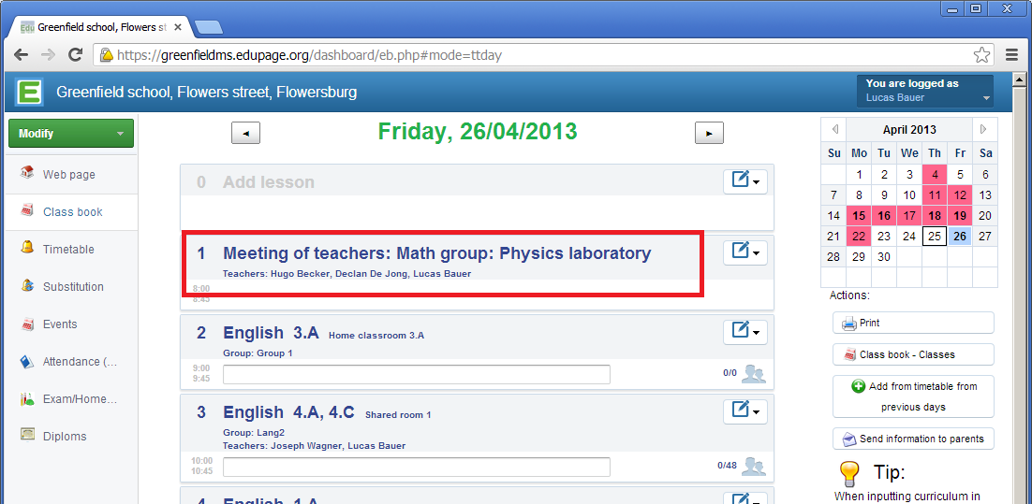Reload the page with refresh icon
This screenshot has height=504, width=1032.
[76, 54]
